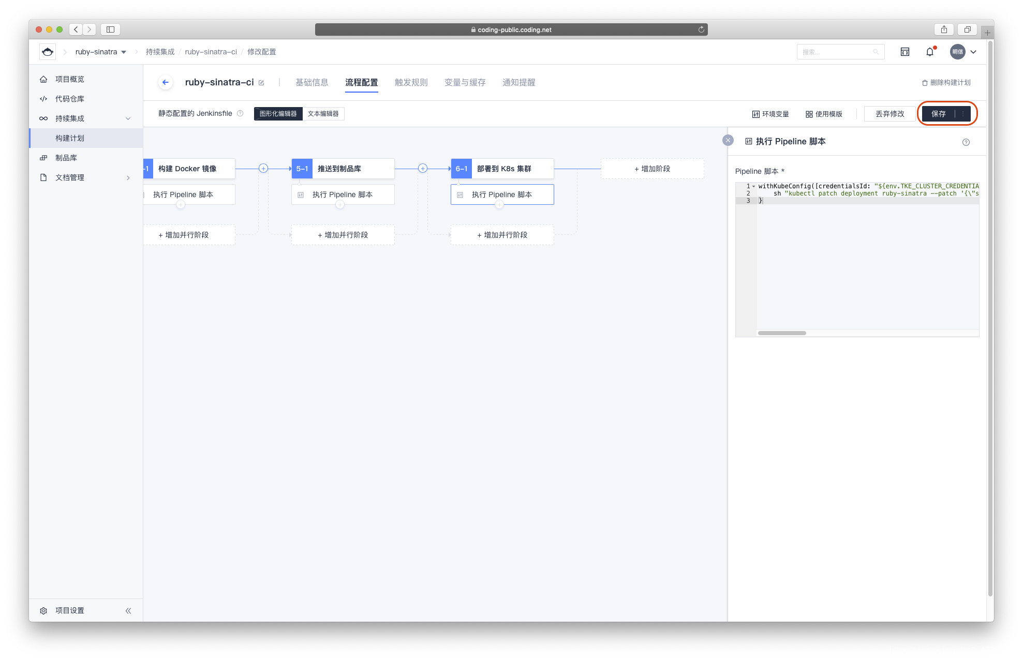Screen dimensions: 1023x660
Task: Click edit pencil icon beside ruby-sinatra-ci
Action: point(261,83)
